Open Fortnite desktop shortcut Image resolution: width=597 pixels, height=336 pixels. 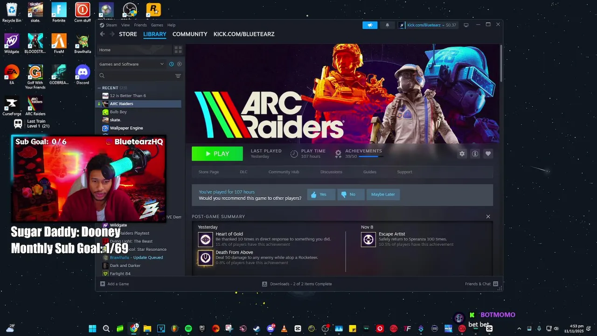pos(59,13)
